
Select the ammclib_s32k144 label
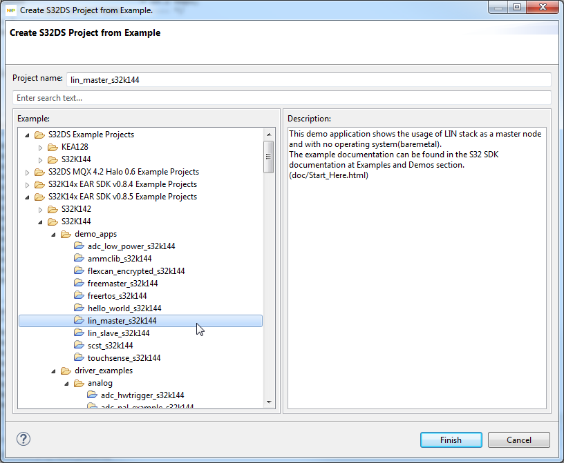[120, 259]
